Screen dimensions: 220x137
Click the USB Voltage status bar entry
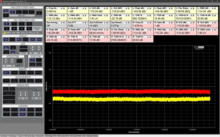(x=51, y=136)
